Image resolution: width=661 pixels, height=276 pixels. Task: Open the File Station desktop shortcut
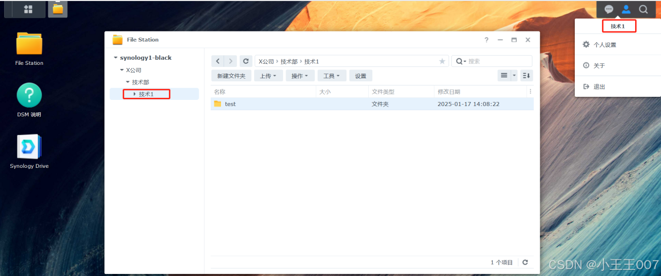coord(29,49)
